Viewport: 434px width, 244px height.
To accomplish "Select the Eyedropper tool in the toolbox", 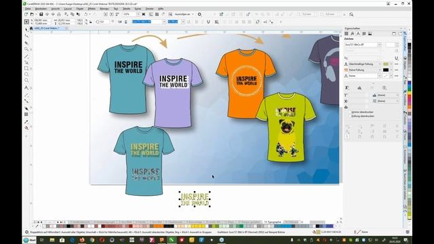I will (x=26, y=122).
